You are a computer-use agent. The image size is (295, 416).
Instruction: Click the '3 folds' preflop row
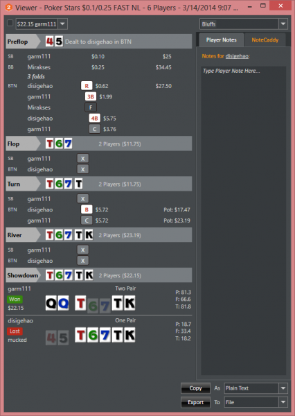36,77
